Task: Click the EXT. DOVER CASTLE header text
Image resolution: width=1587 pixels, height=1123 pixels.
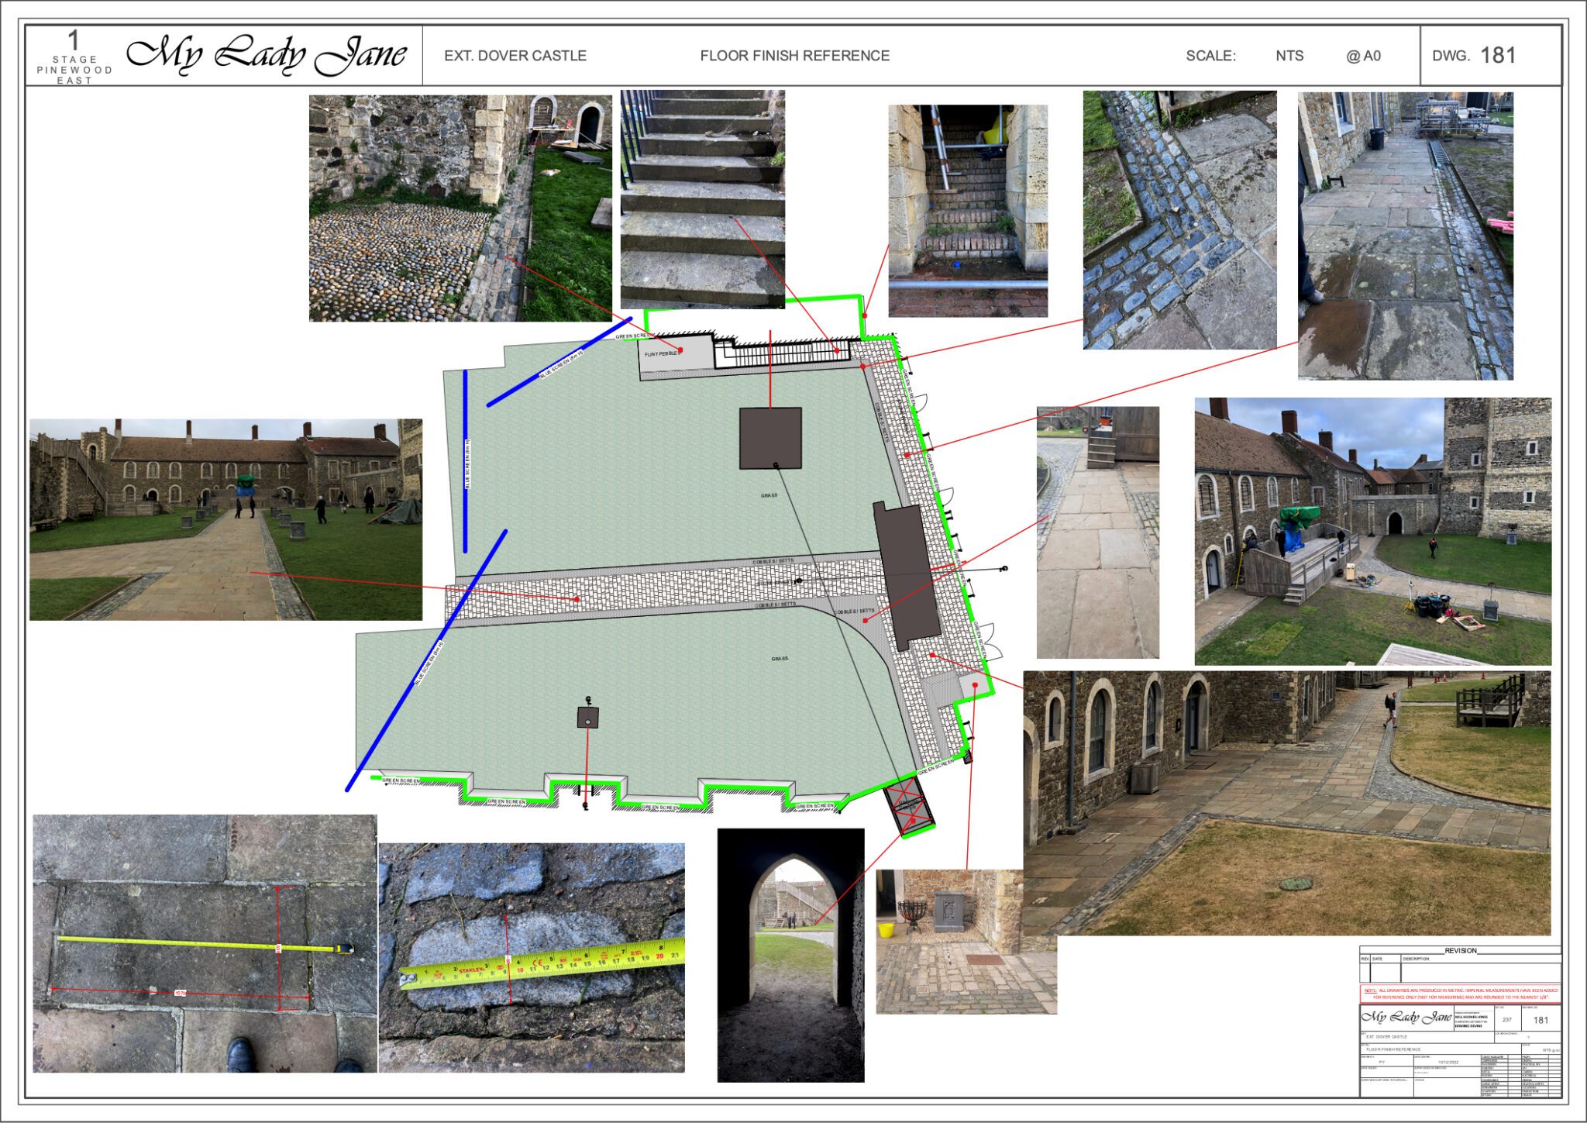Action: point(515,56)
